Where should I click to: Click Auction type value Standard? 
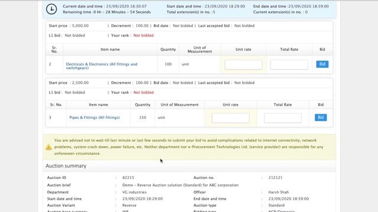[x=276, y=206]
